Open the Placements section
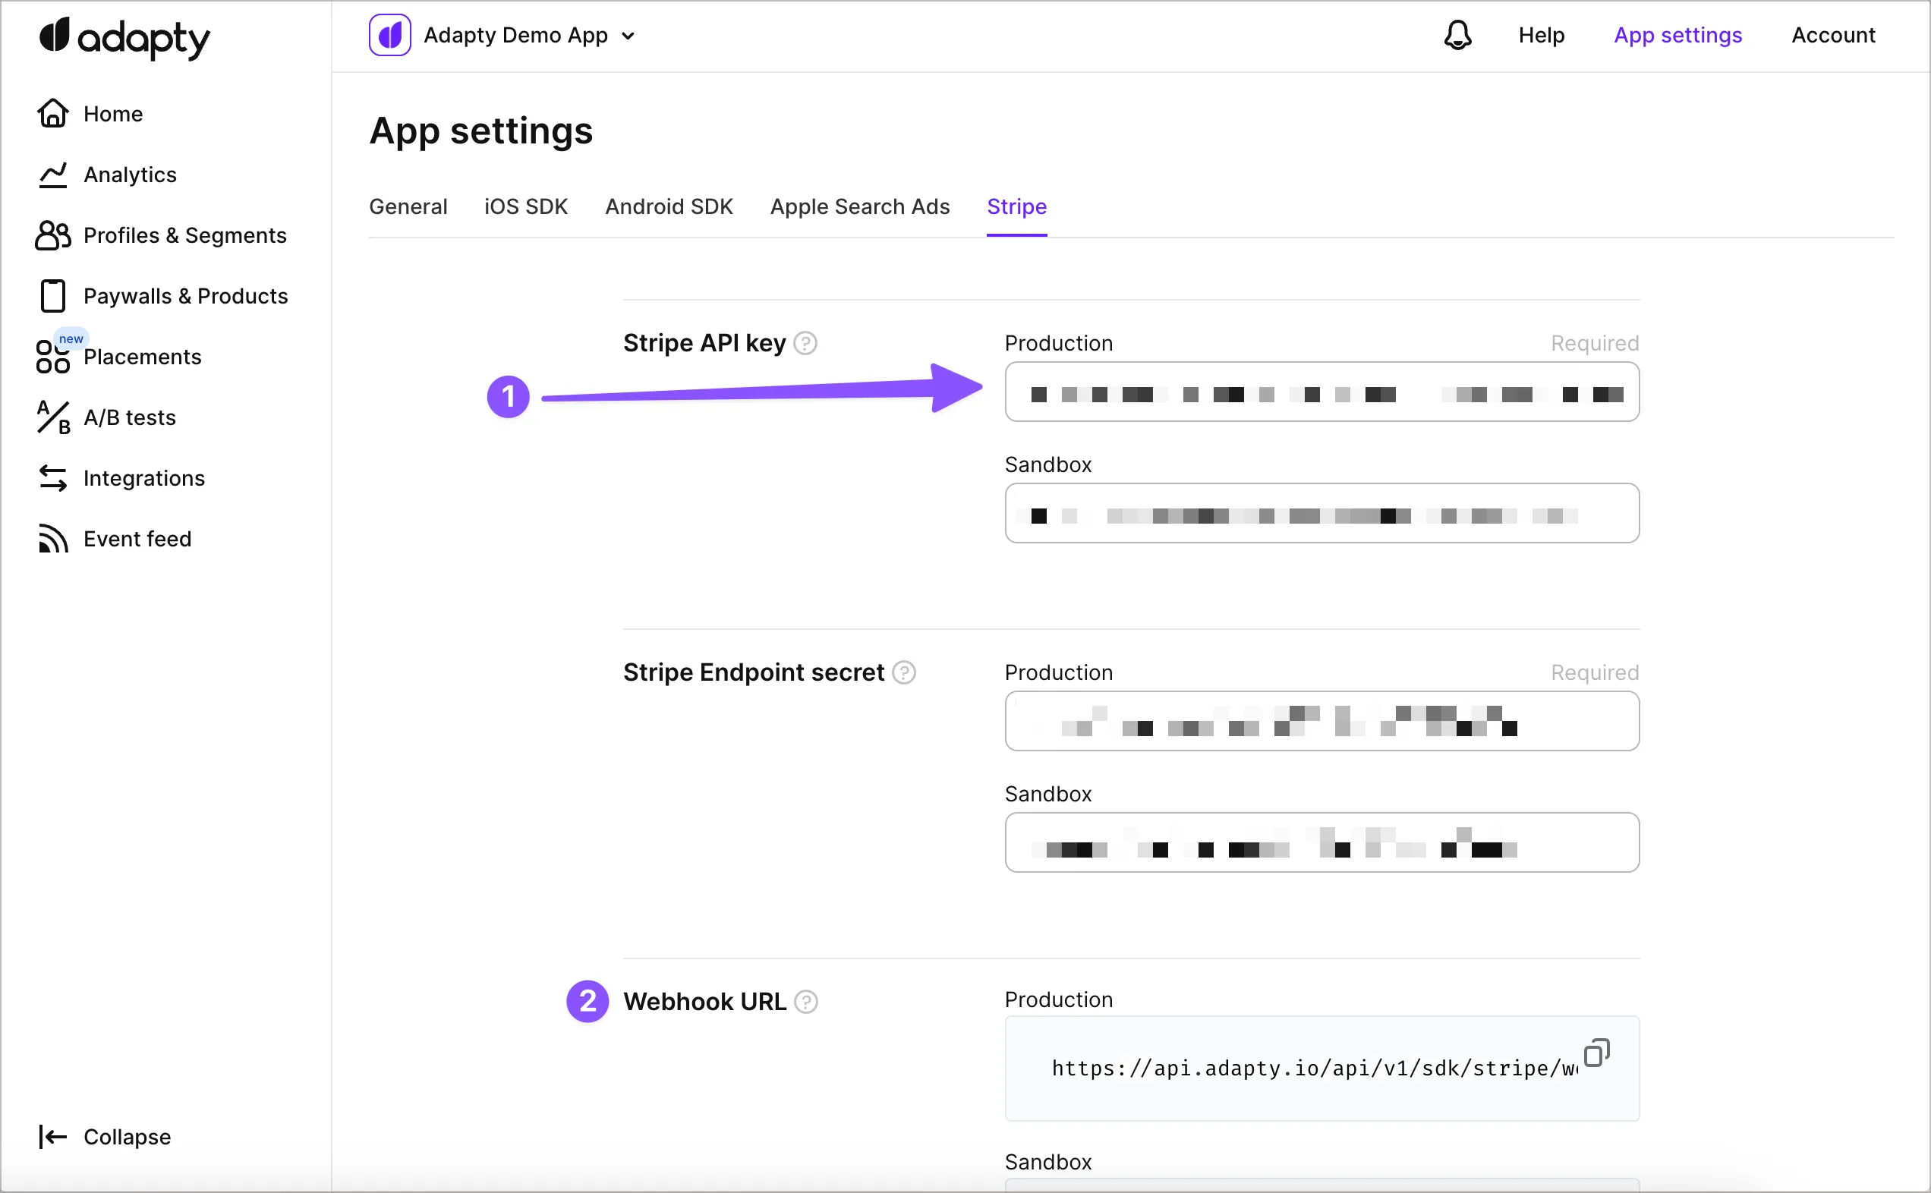The image size is (1931, 1193). pos(142,357)
